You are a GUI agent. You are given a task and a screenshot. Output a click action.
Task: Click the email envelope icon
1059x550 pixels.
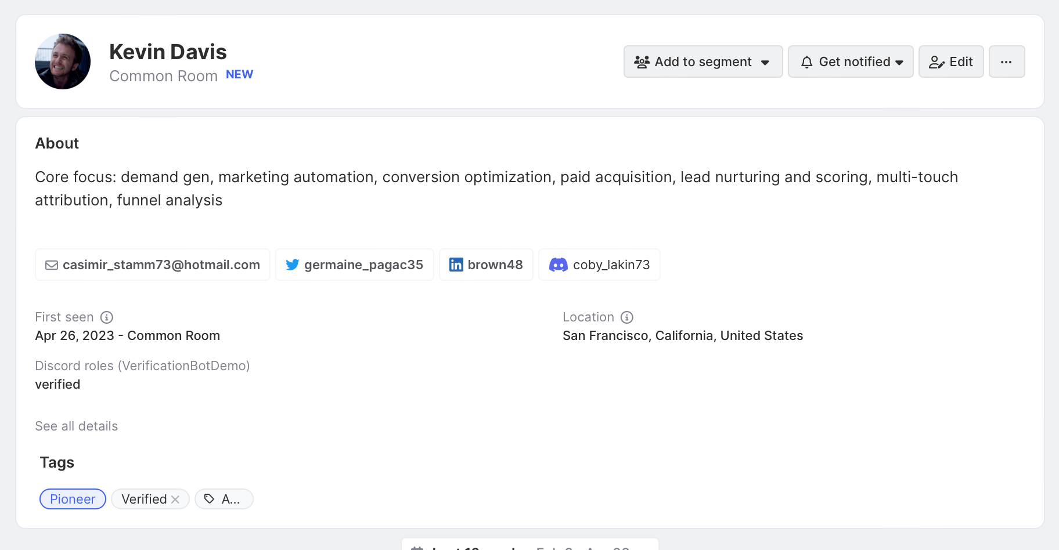coord(52,265)
